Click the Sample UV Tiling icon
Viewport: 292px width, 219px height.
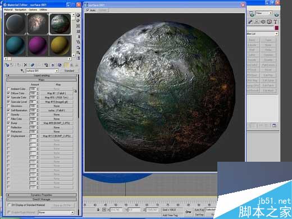[78, 31]
